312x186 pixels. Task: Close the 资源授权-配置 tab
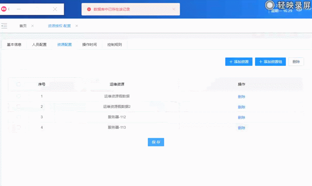tap(77, 26)
